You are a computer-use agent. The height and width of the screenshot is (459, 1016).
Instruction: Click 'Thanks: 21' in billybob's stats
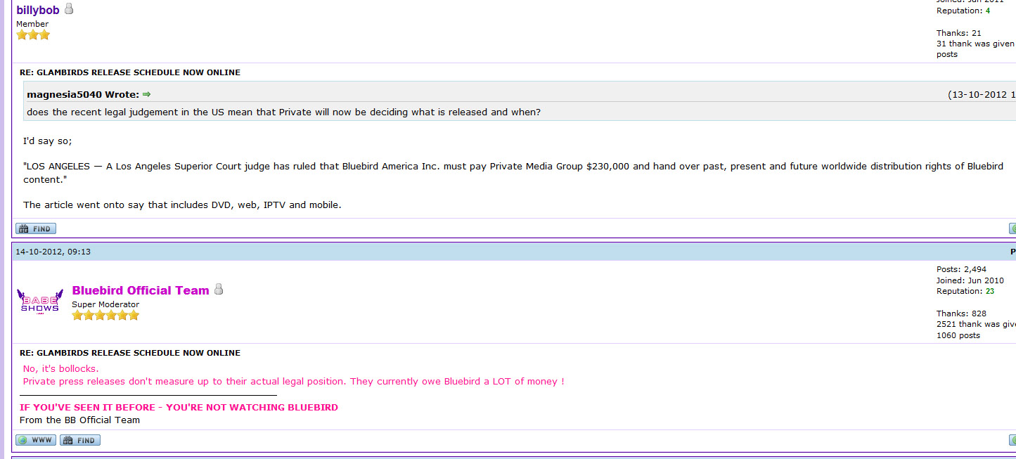959,33
